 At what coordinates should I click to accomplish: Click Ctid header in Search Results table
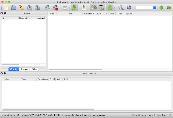(x=66, y=79)
